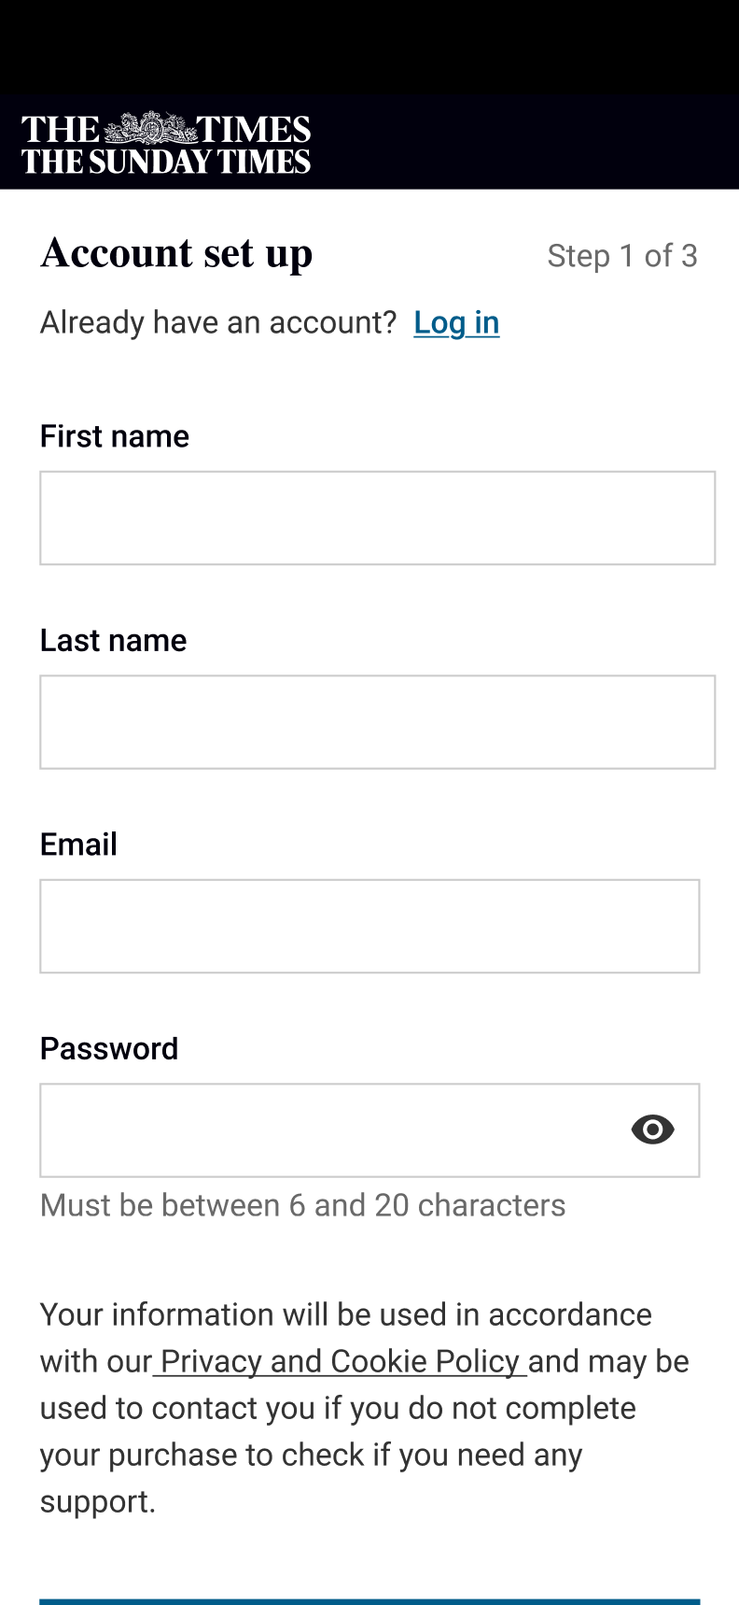Open the Log in link
739x1605 pixels.
[x=456, y=322]
